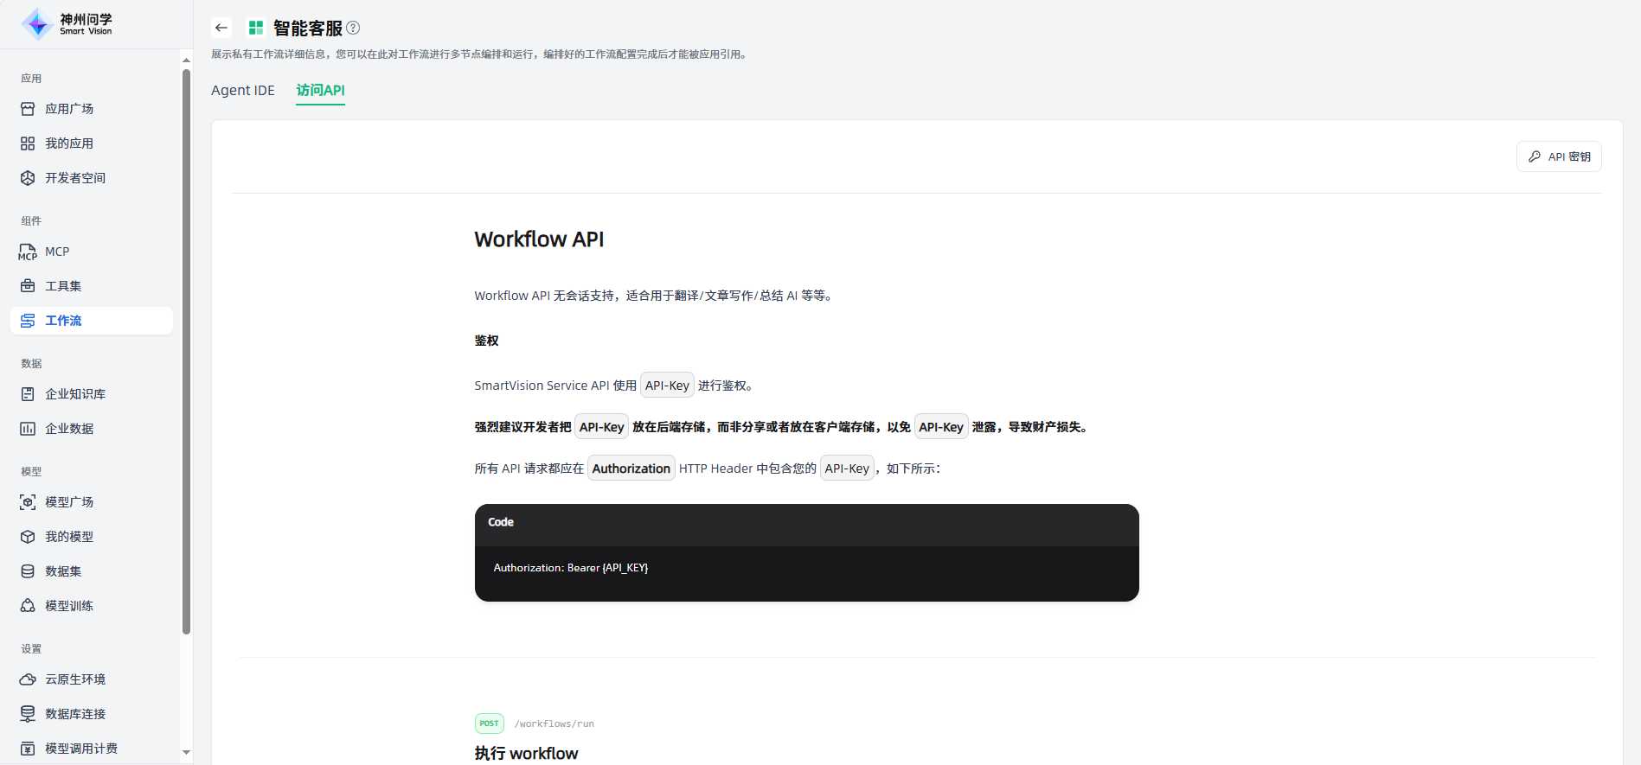Viewport: 1641px width, 765px height.
Task: Open 云原生环境 settings item
Action: pos(75,679)
